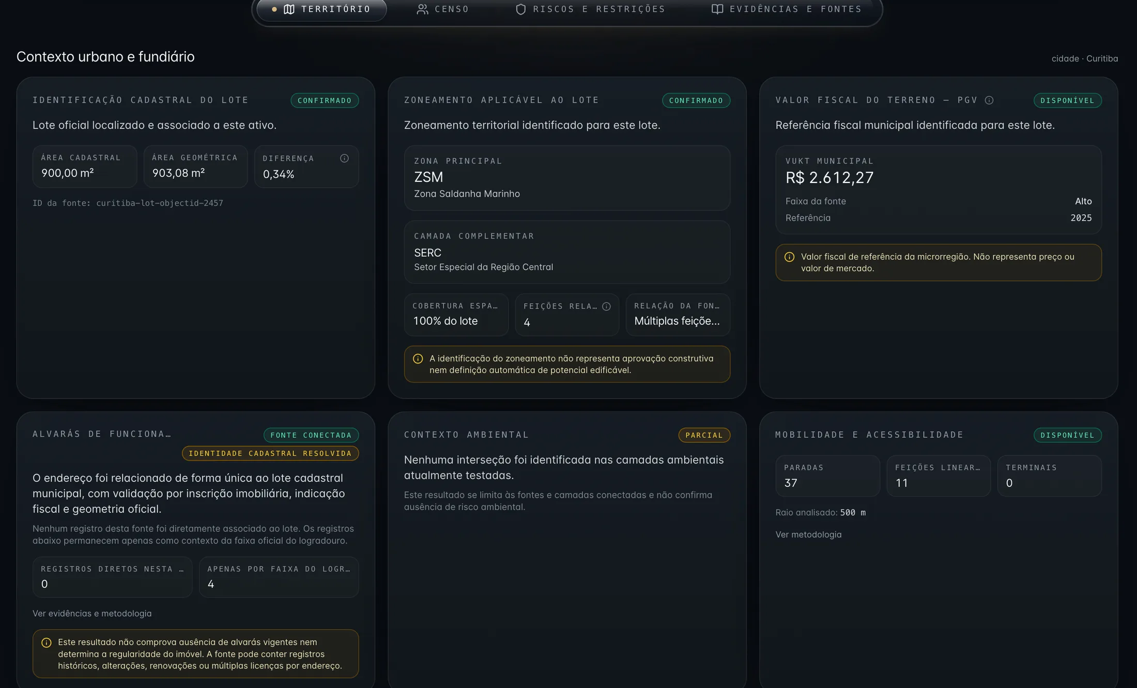The width and height of the screenshot is (1137, 688).
Task: Switch to the Censo tab
Action: [443, 9]
